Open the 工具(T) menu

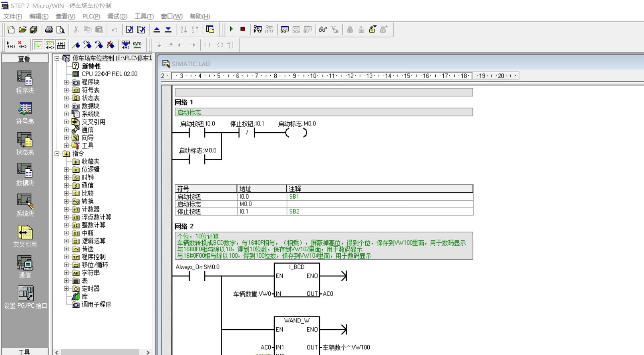pyautogui.click(x=144, y=16)
